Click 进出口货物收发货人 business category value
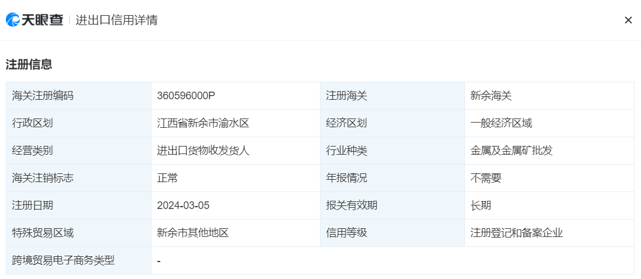The height and width of the screenshot is (279, 641). pos(203,151)
